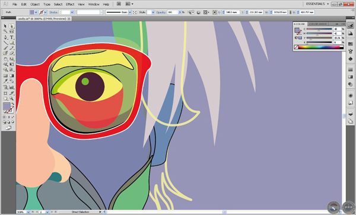Image resolution: width=356 pixels, height=215 pixels.
Task: Select the Lasso tool
Action: click(11, 31)
